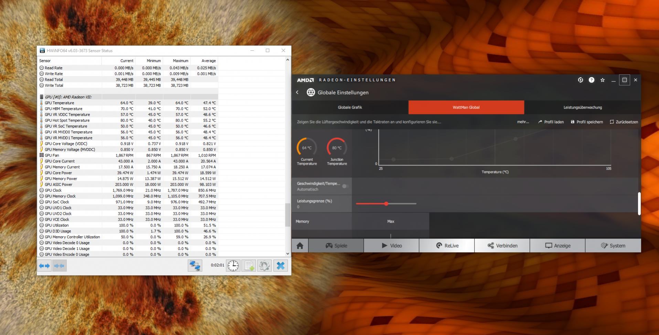659x335 pixels.
Task: Open the System section in Radeon bottom bar
Action: 613,246
